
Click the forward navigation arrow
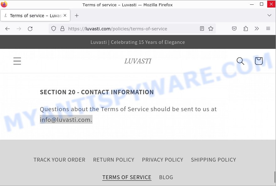19,29
